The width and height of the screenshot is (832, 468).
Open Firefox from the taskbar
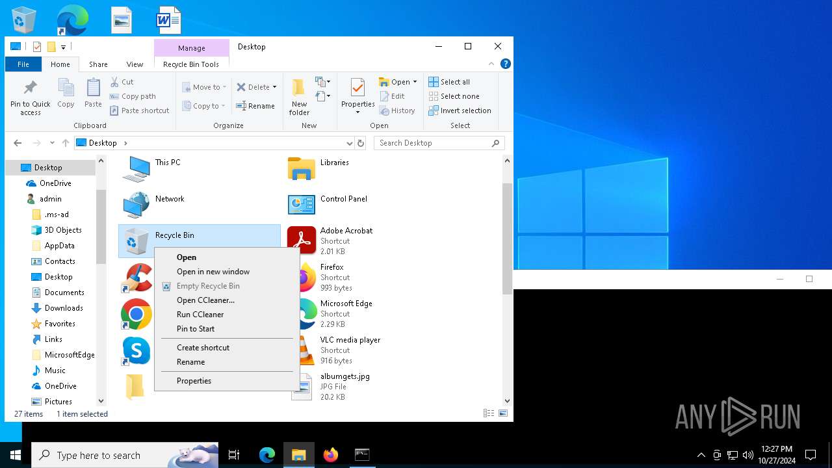click(x=330, y=455)
